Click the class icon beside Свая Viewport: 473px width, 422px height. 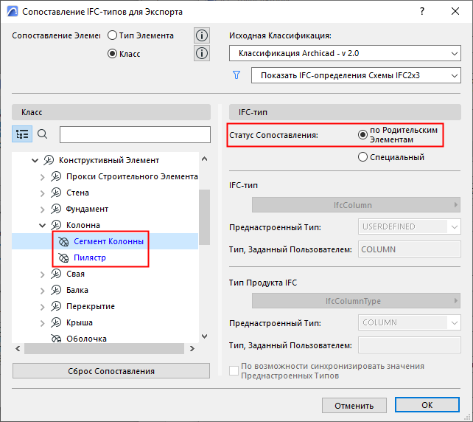(x=56, y=274)
